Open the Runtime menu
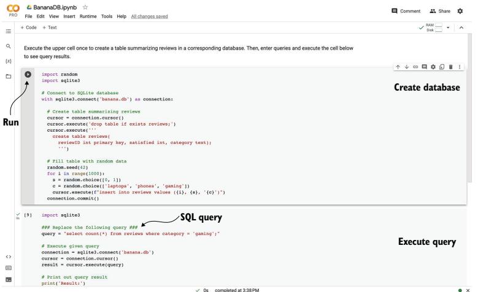 pos(82,16)
